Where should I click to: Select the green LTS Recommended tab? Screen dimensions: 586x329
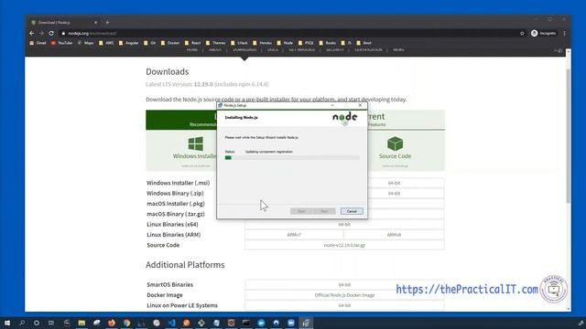181,120
